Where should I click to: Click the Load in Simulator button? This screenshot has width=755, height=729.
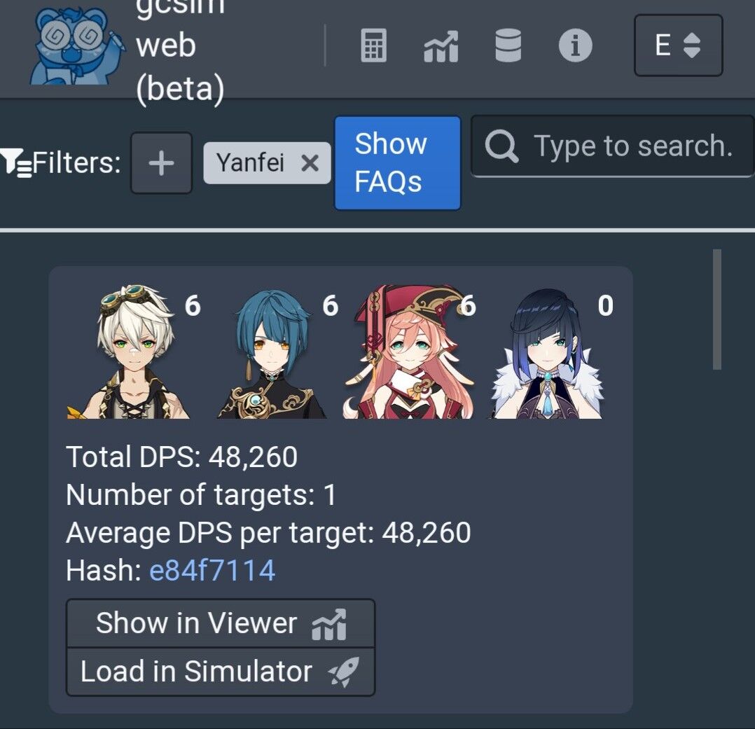(221, 671)
